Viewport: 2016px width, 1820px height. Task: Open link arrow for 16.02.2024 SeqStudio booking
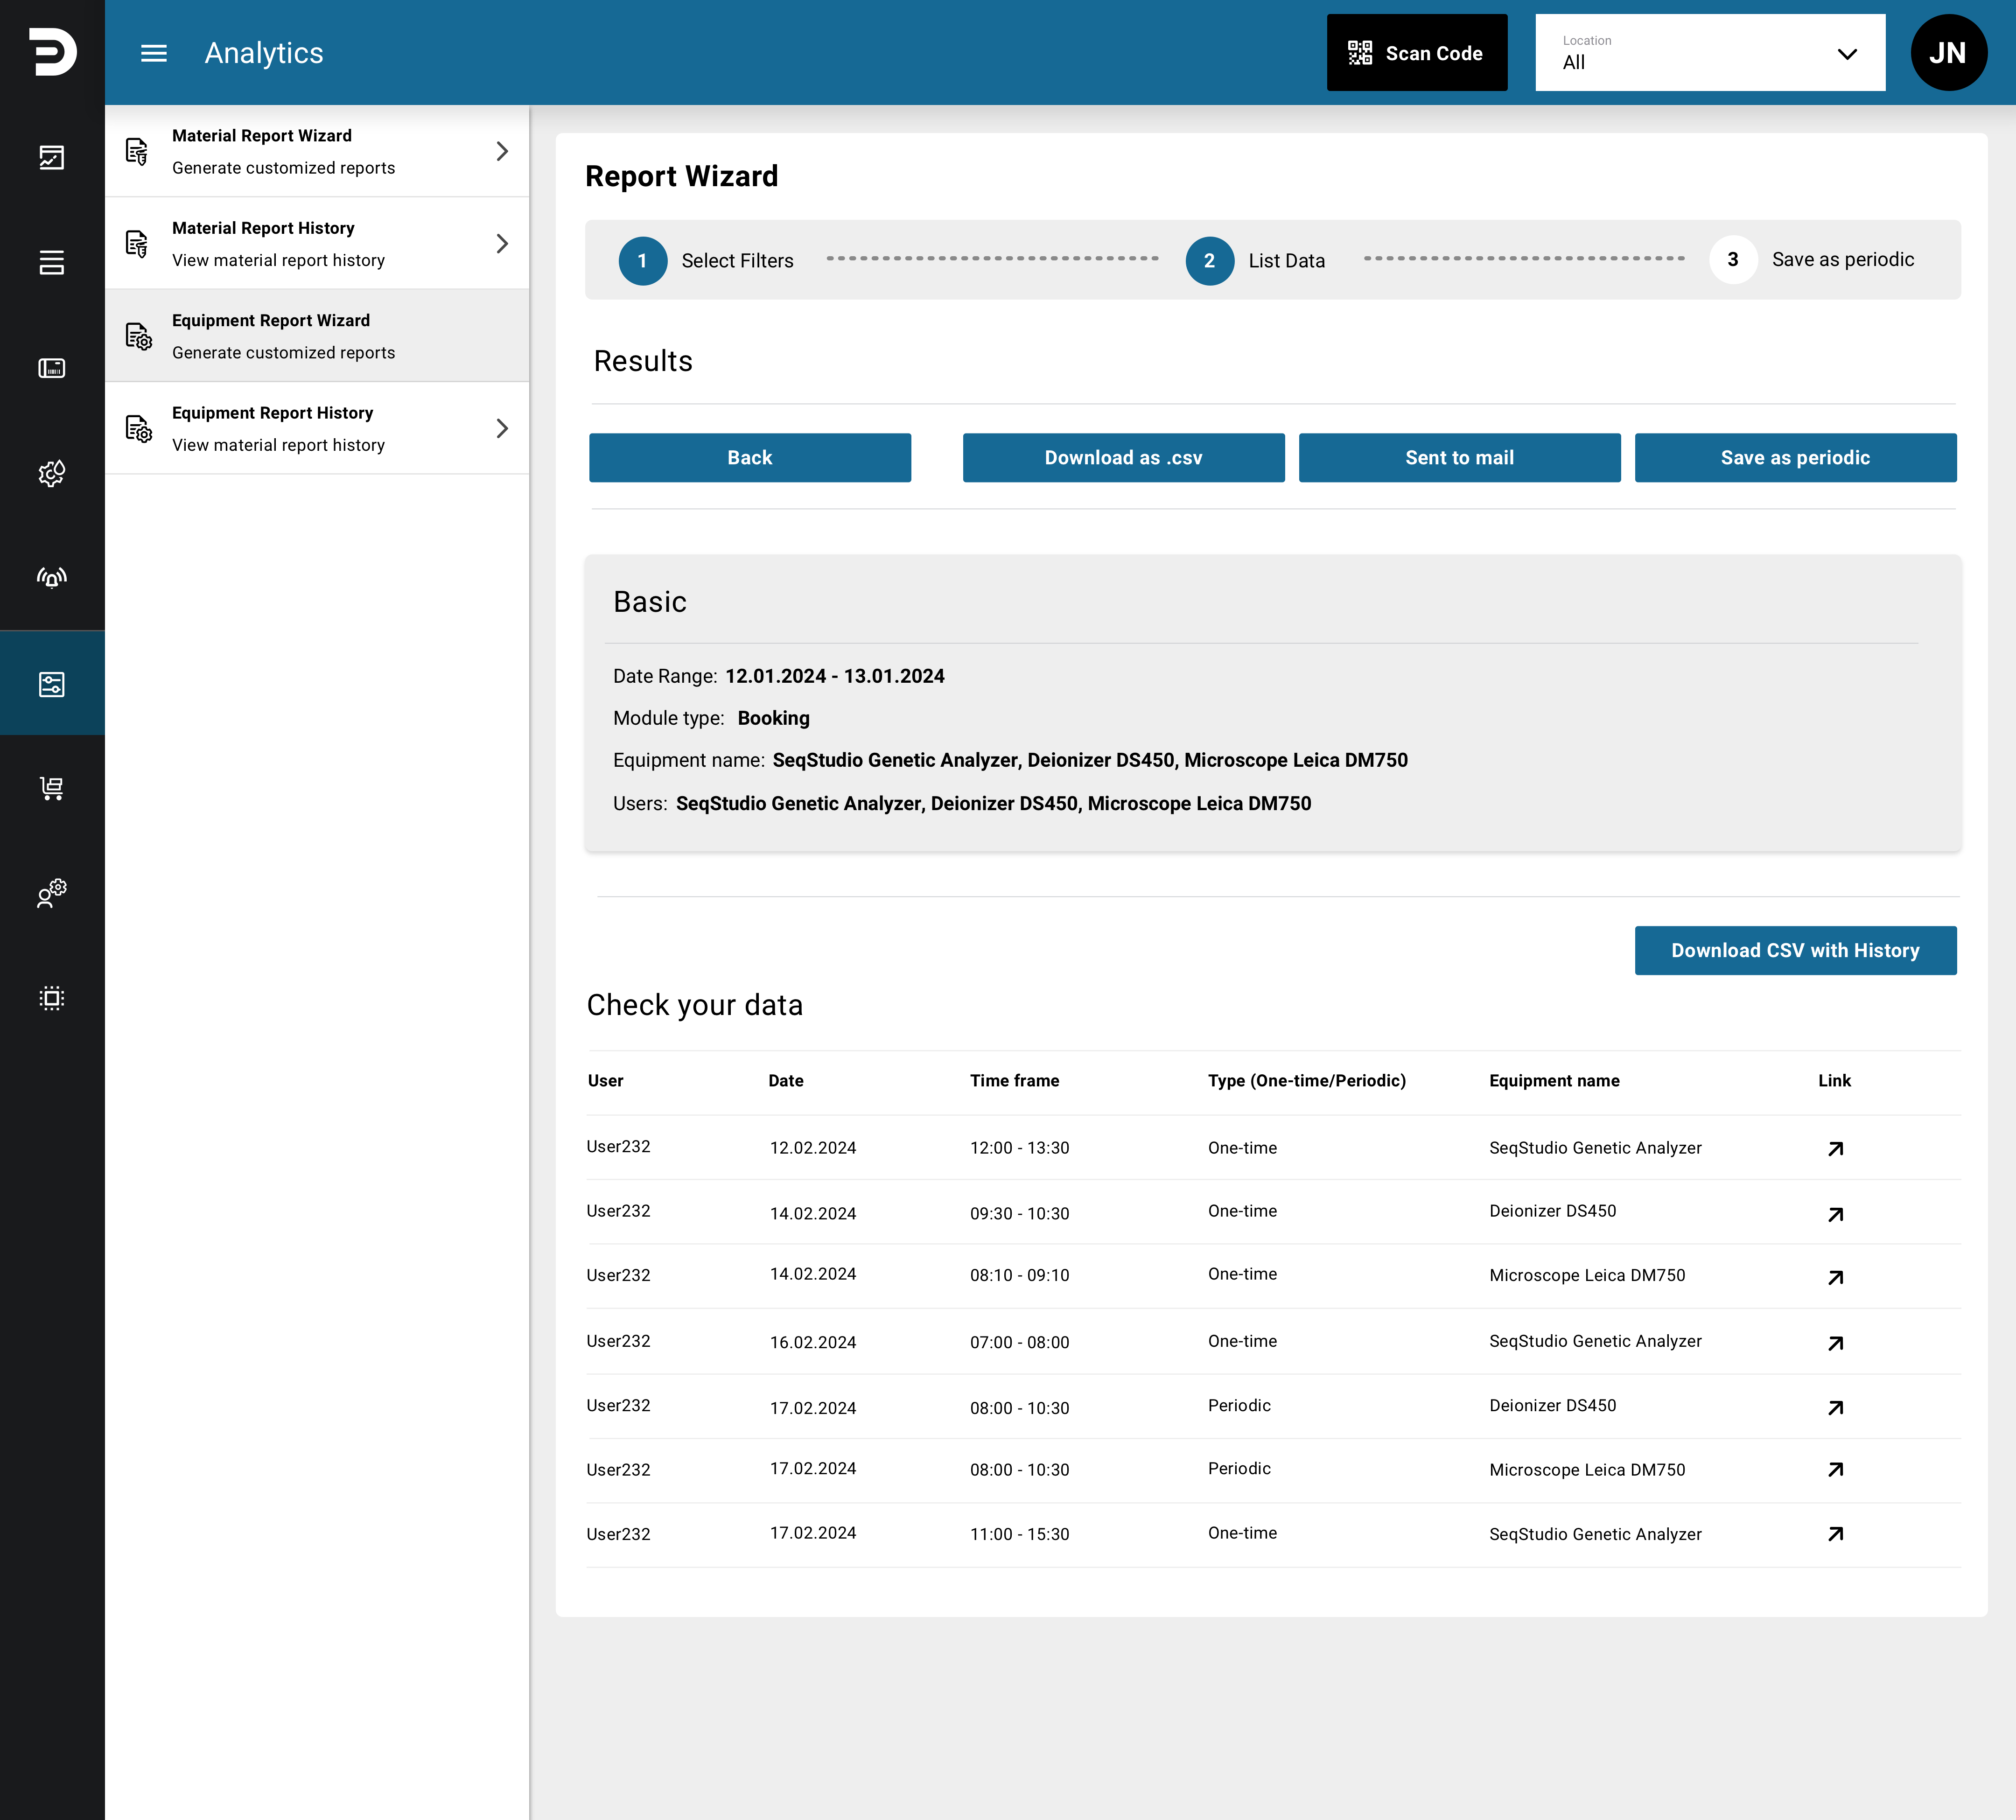(x=1835, y=1343)
